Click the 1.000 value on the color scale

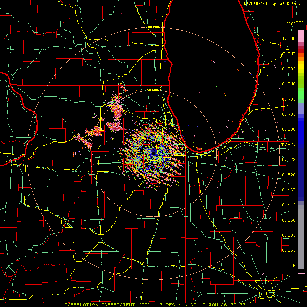pyautogui.click(x=289, y=38)
